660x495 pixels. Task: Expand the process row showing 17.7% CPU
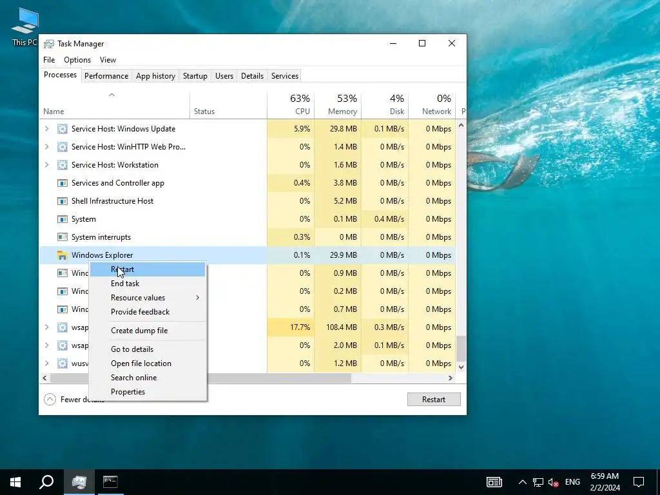coord(46,327)
